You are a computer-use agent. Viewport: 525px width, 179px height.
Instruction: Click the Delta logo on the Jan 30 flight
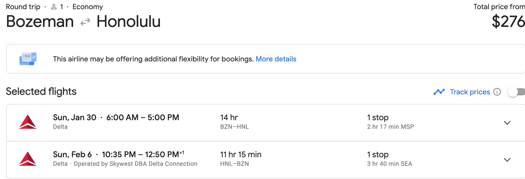point(28,122)
